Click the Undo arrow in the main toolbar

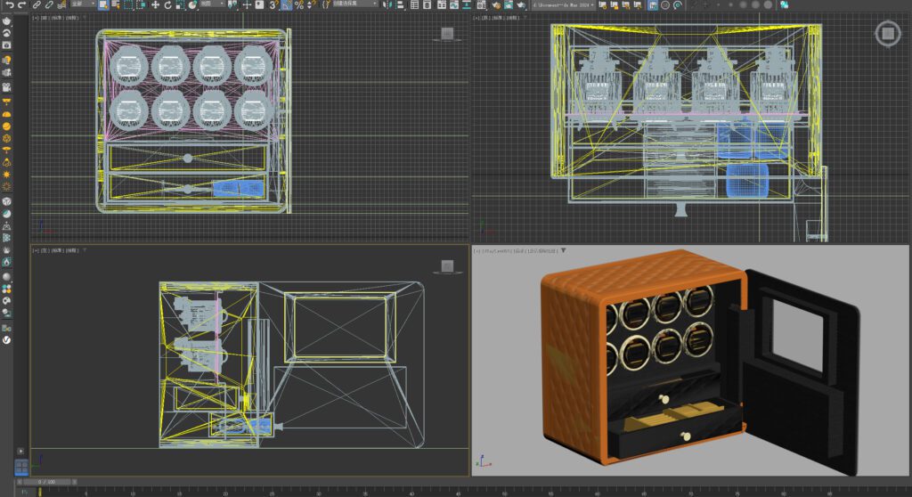[x=8, y=5]
